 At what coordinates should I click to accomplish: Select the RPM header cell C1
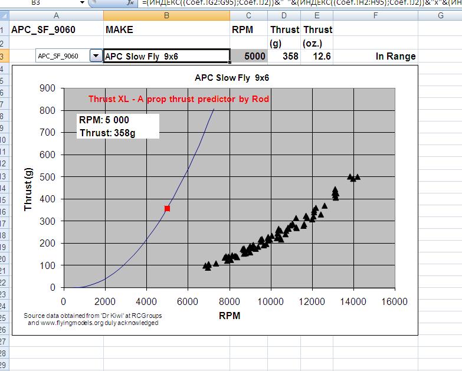[x=248, y=29]
